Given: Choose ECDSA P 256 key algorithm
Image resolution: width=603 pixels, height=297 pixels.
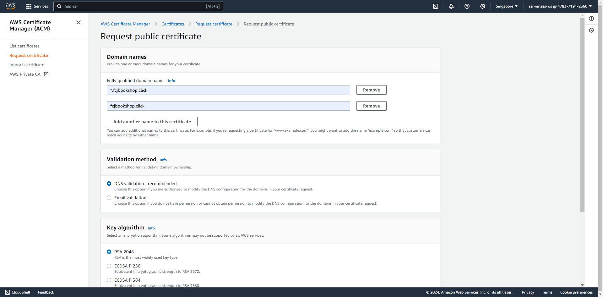Looking at the screenshot, I should pos(109,266).
